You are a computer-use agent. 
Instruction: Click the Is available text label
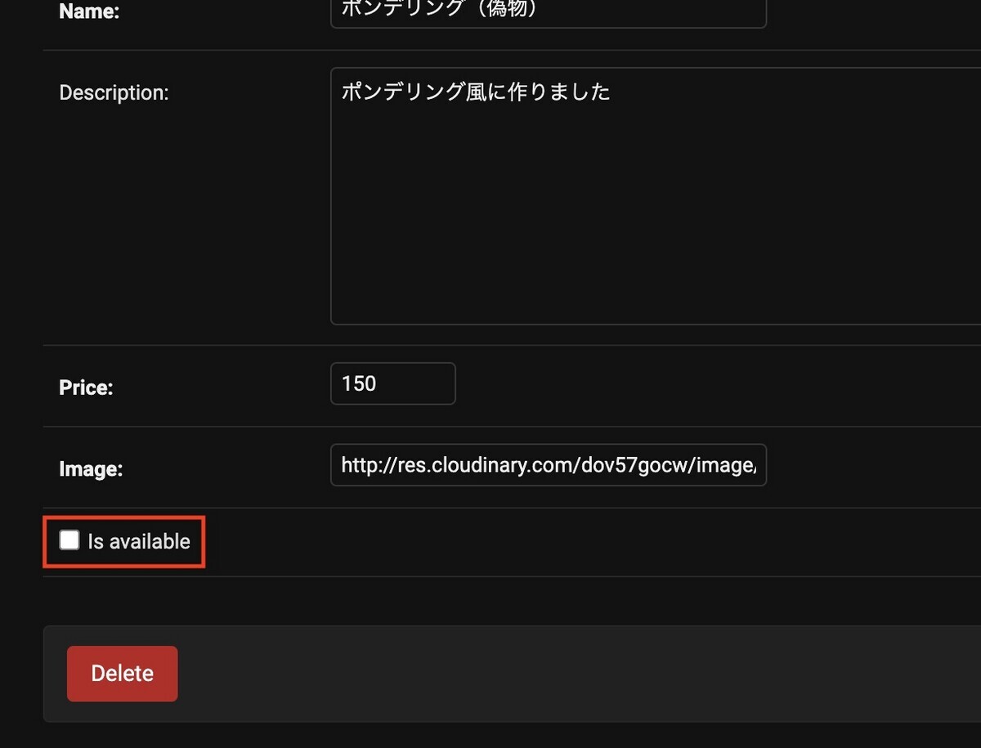tap(140, 540)
